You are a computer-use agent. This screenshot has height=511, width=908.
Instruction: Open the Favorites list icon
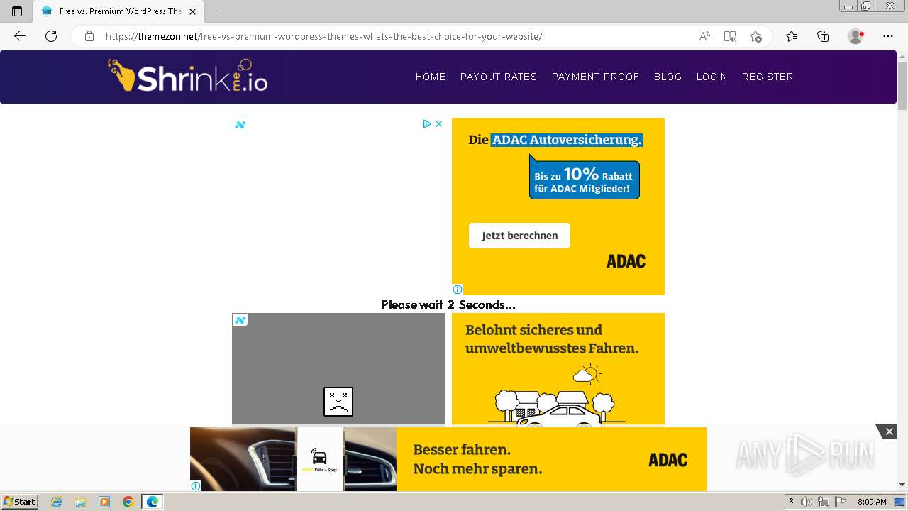point(792,36)
